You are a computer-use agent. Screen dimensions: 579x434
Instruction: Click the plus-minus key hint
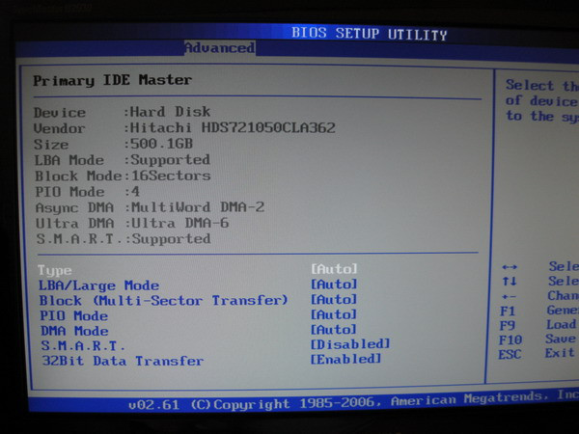(x=510, y=296)
